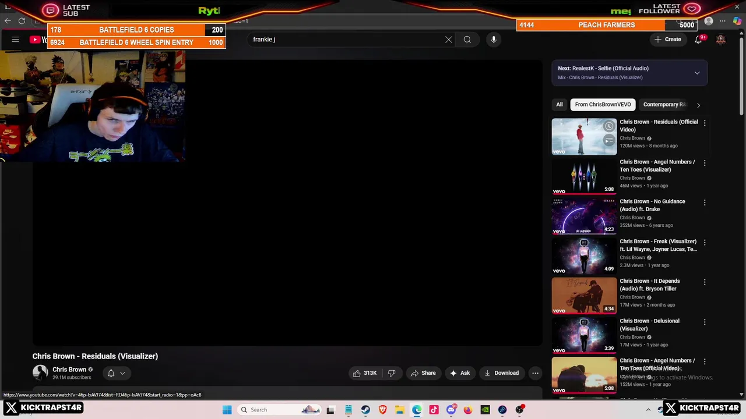Screen dimensions: 746x419
Task: Open the Edge browser profile icon
Action: click(709, 22)
